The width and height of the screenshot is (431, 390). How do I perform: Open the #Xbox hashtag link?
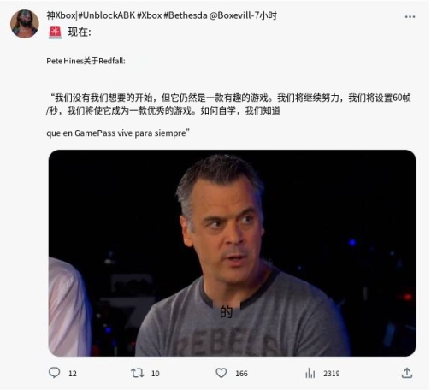[x=150, y=15]
